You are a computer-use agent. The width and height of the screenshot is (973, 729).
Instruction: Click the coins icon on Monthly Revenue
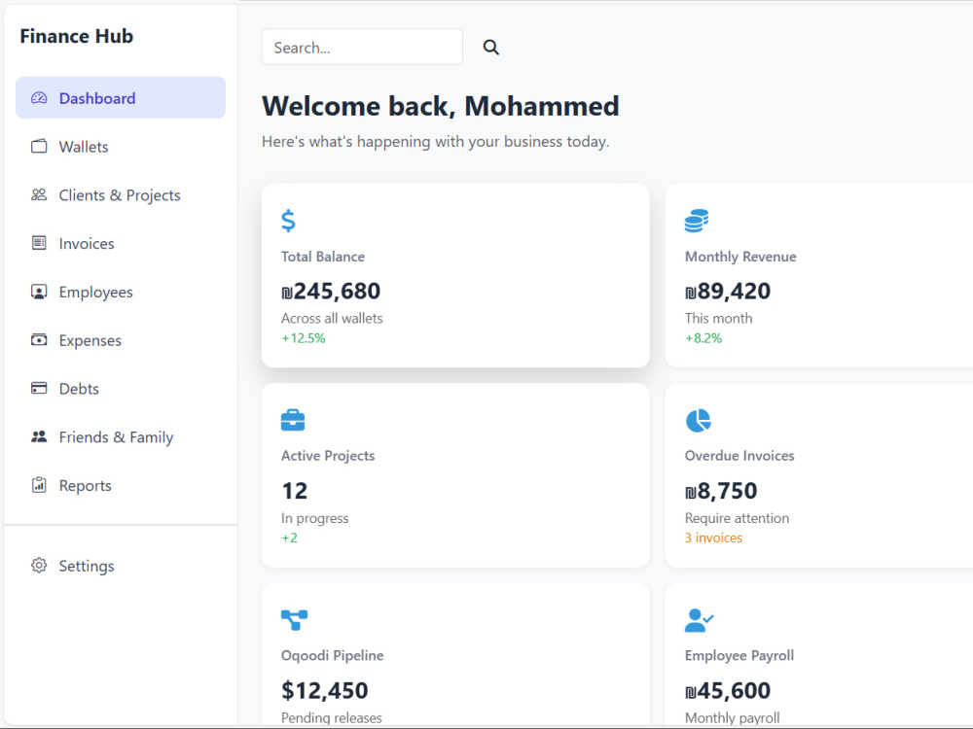pos(697,221)
